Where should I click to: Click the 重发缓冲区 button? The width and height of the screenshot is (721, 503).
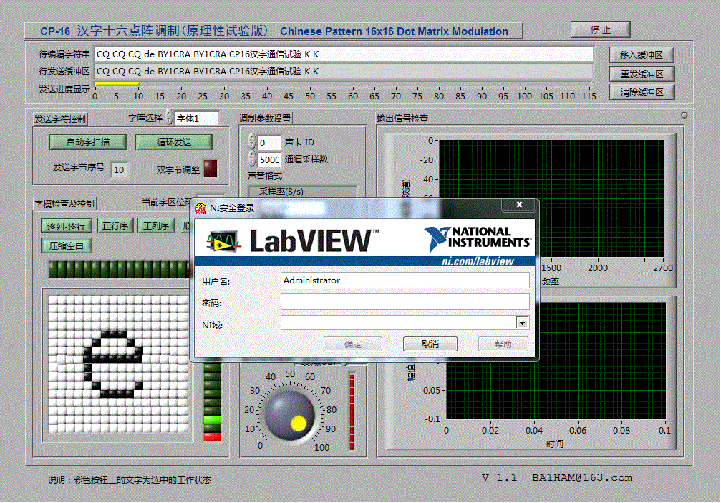coord(642,74)
